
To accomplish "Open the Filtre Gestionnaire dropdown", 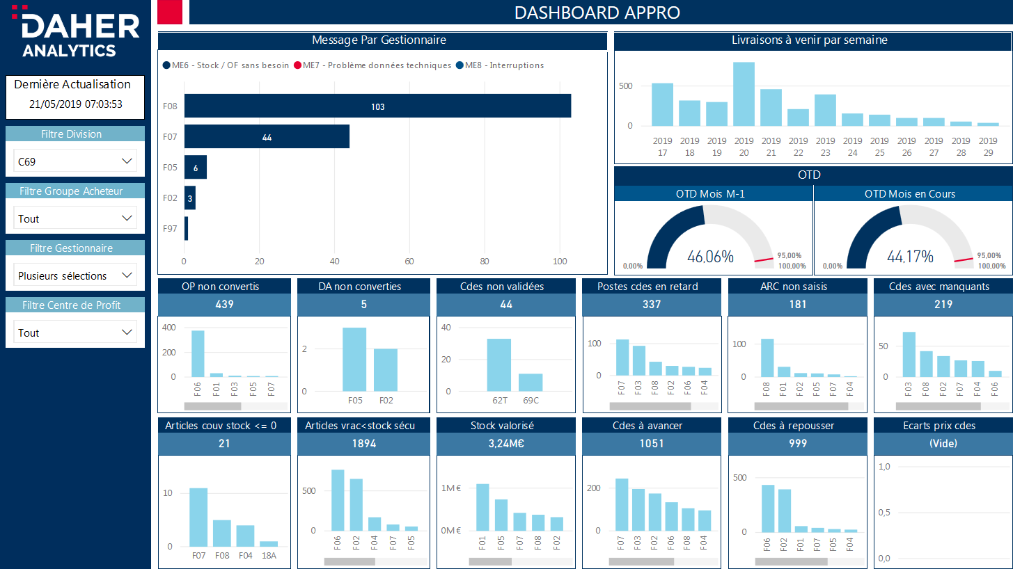I will (x=75, y=275).
